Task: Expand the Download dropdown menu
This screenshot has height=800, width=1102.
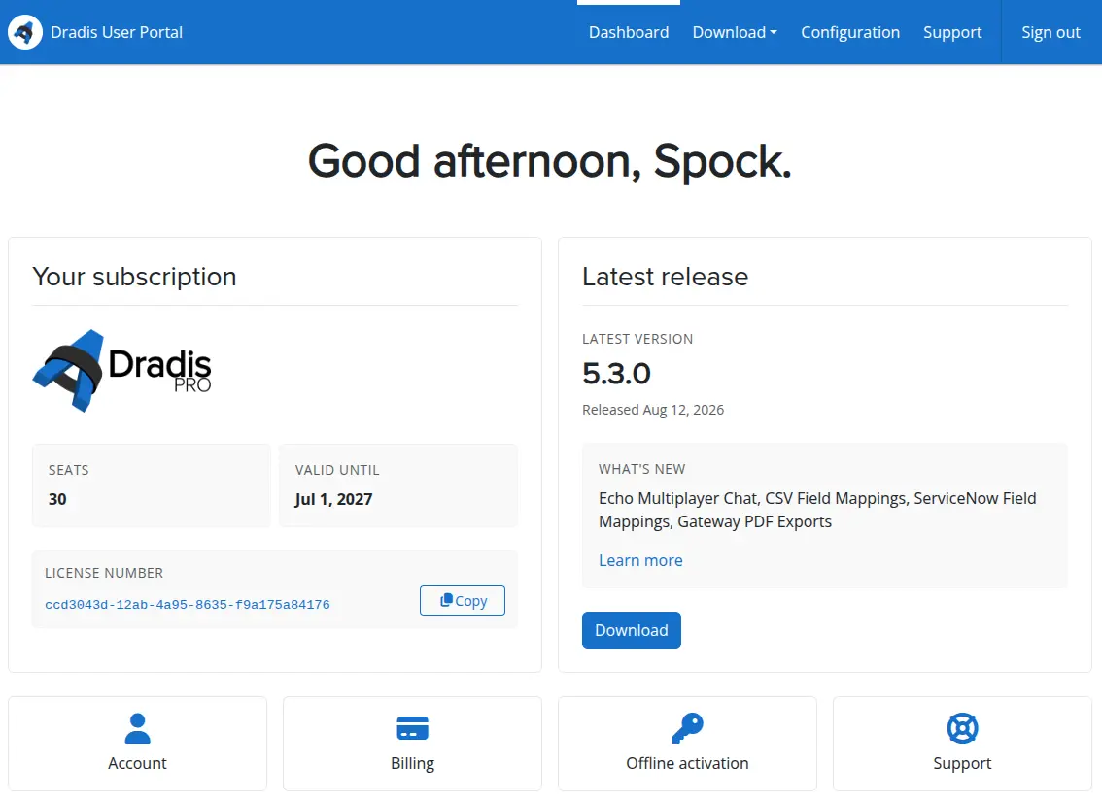Action: 735,32
